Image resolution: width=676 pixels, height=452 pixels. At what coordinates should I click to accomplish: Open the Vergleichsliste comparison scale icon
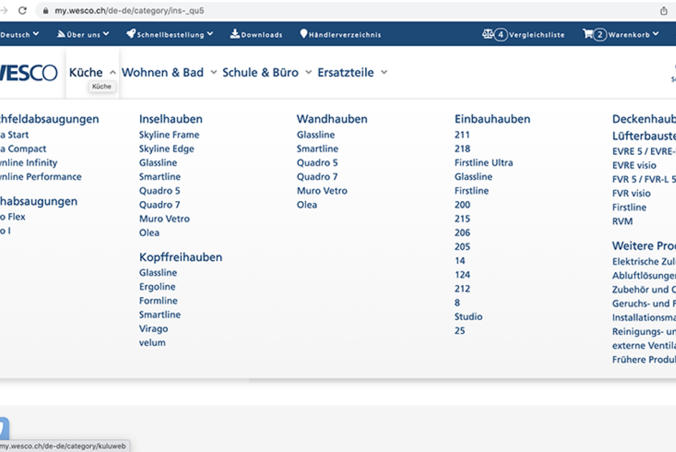[x=487, y=34]
